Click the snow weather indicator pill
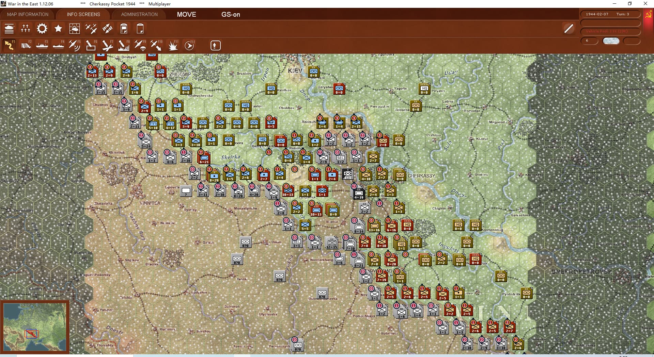Screen dimensions: 654x357 coord(611,41)
